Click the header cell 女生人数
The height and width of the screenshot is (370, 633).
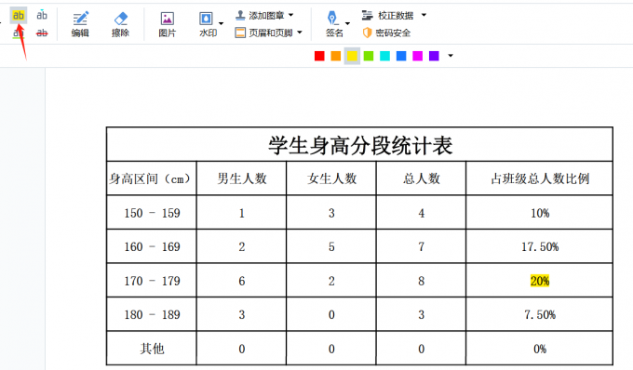[331, 178]
